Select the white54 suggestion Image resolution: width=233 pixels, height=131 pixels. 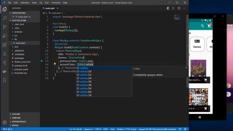[x=104, y=88]
